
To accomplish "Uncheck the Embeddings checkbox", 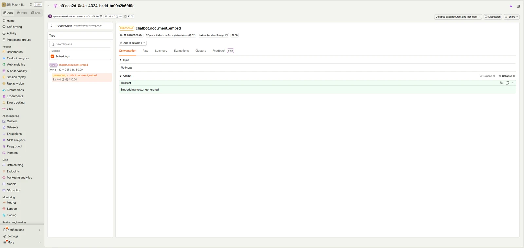I will [52, 56].
